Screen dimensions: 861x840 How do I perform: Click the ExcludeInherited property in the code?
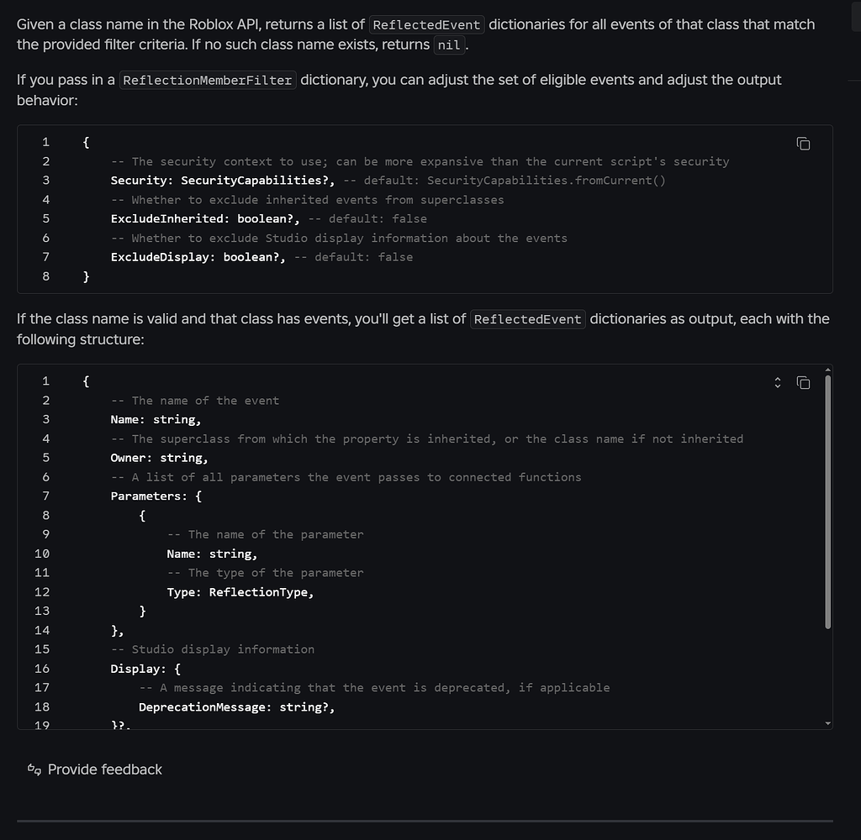(x=166, y=218)
